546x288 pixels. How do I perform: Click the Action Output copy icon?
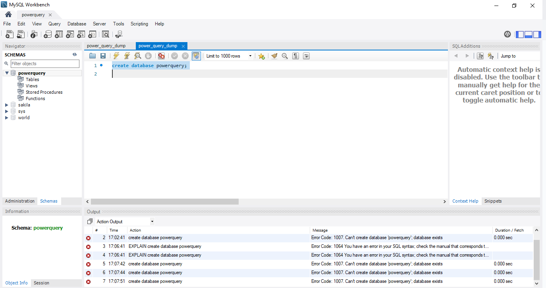[x=90, y=221]
